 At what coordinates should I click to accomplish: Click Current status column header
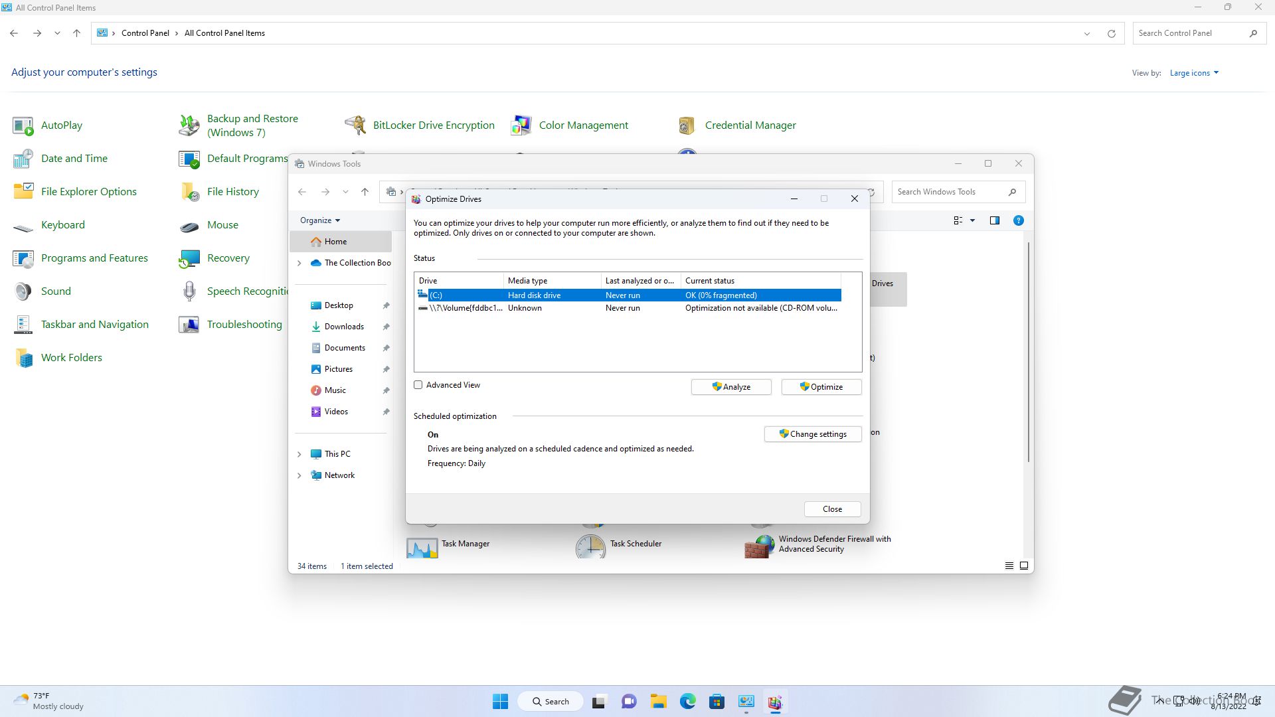[760, 281]
